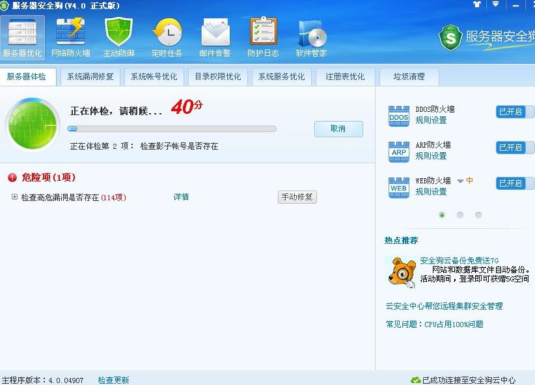Open the 详情 details link

(x=181, y=197)
